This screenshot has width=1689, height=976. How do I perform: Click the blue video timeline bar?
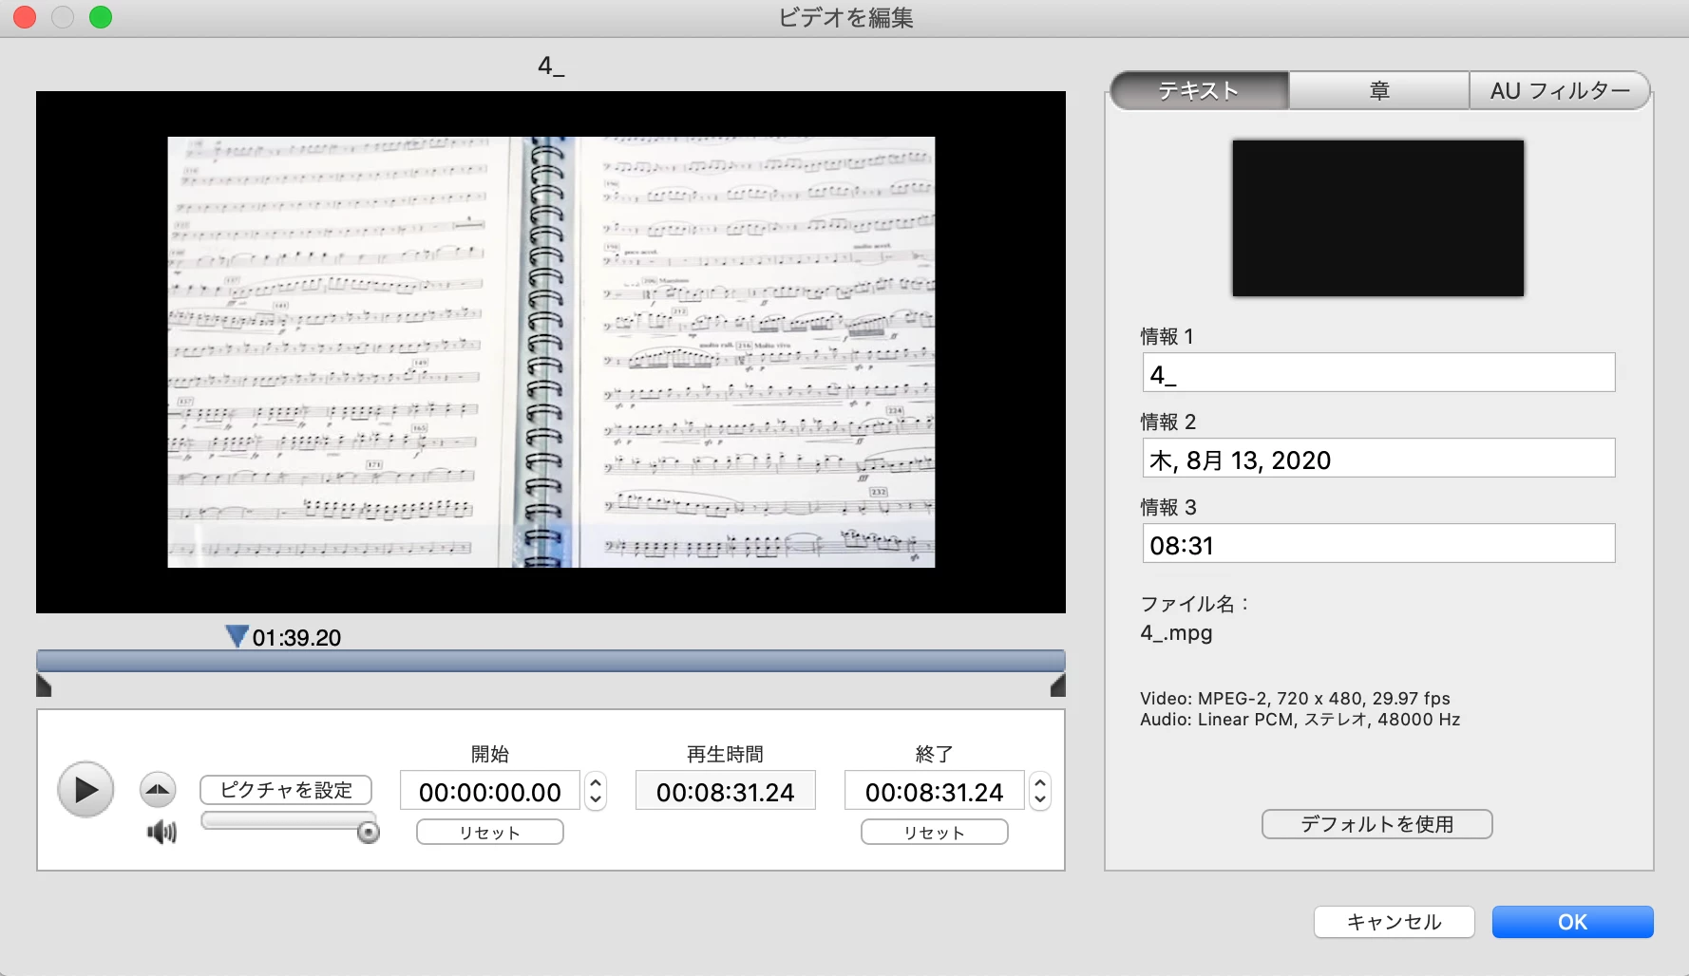(x=550, y=661)
